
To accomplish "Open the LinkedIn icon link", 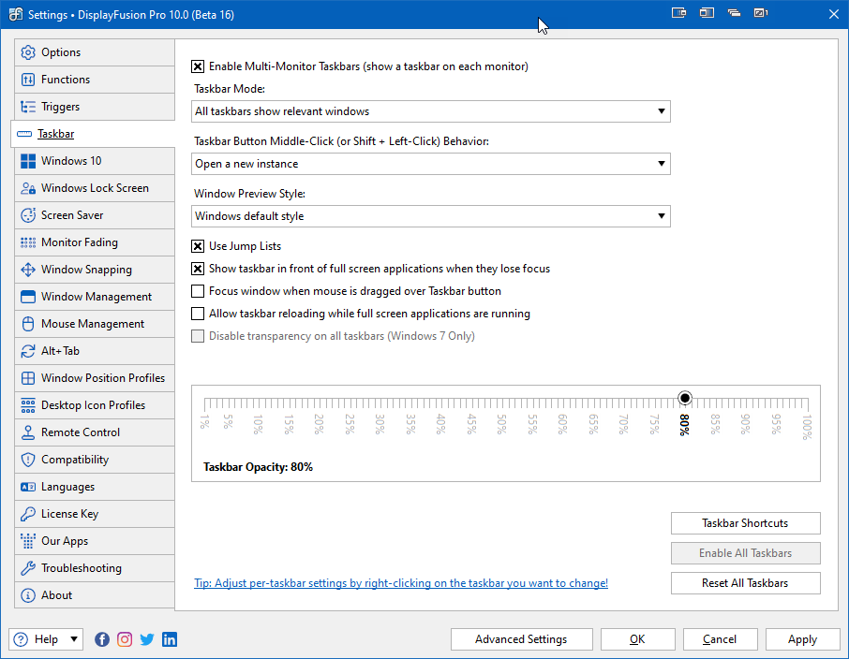I will coord(170,639).
